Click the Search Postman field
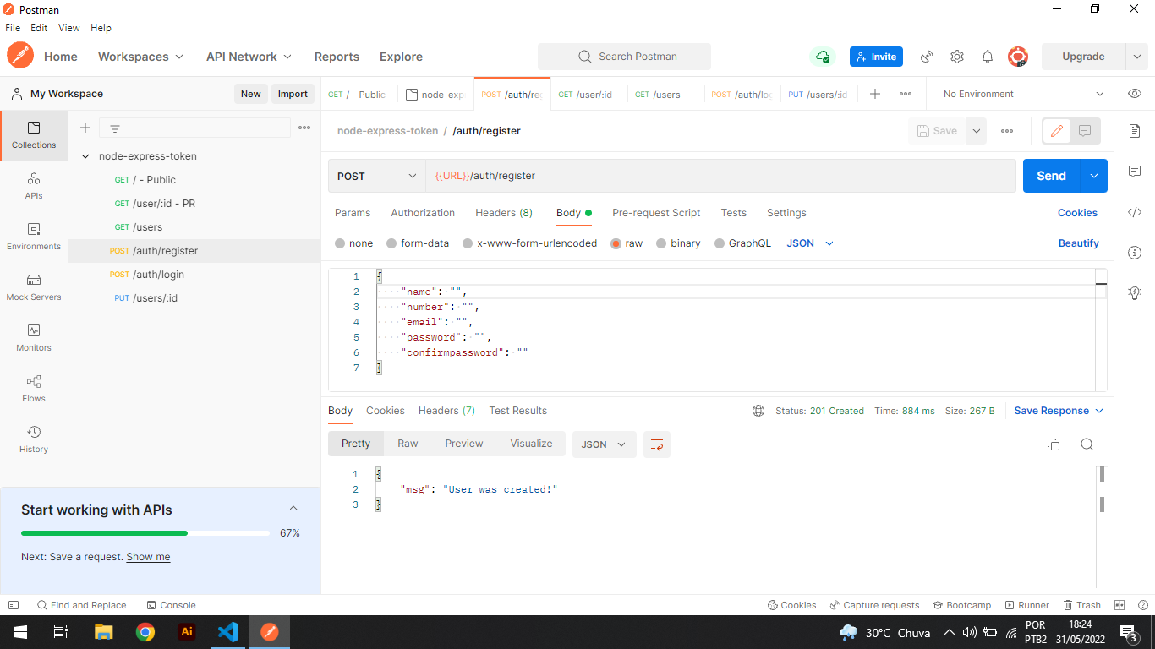Viewport: 1155px width, 649px height. click(x=624, y=57)
